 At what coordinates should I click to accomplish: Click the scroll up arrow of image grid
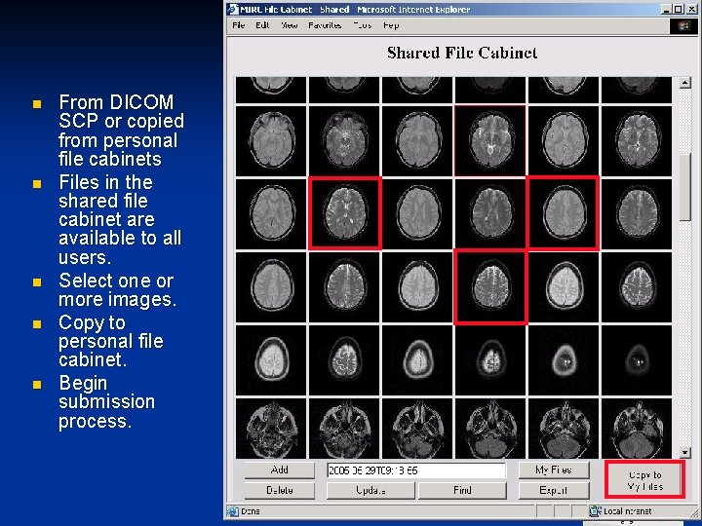click(684, 83)
